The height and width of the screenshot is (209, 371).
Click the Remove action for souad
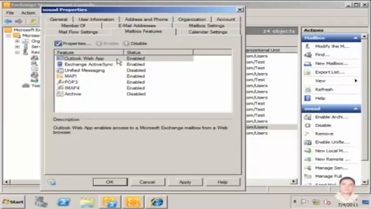[324, 134]
